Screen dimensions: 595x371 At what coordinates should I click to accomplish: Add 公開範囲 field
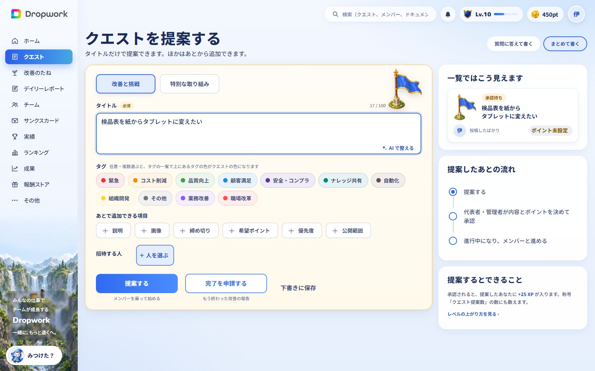coord(348,230)
